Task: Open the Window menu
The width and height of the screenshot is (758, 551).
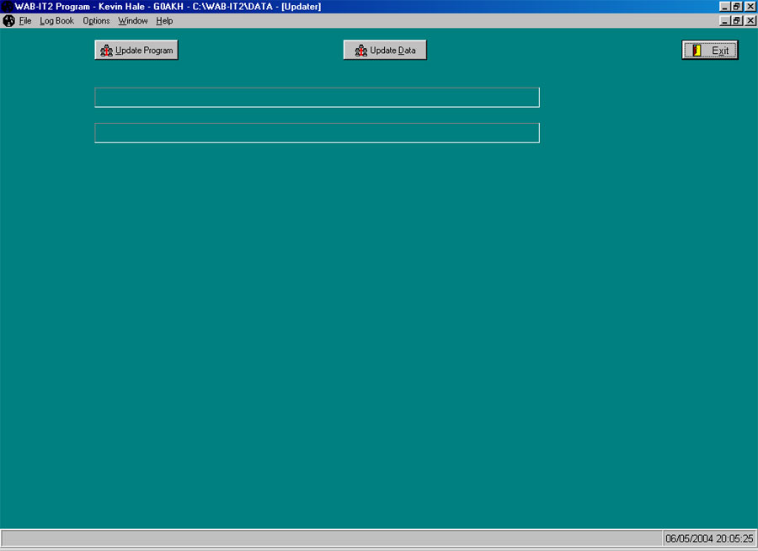Action: coord(132,21)
